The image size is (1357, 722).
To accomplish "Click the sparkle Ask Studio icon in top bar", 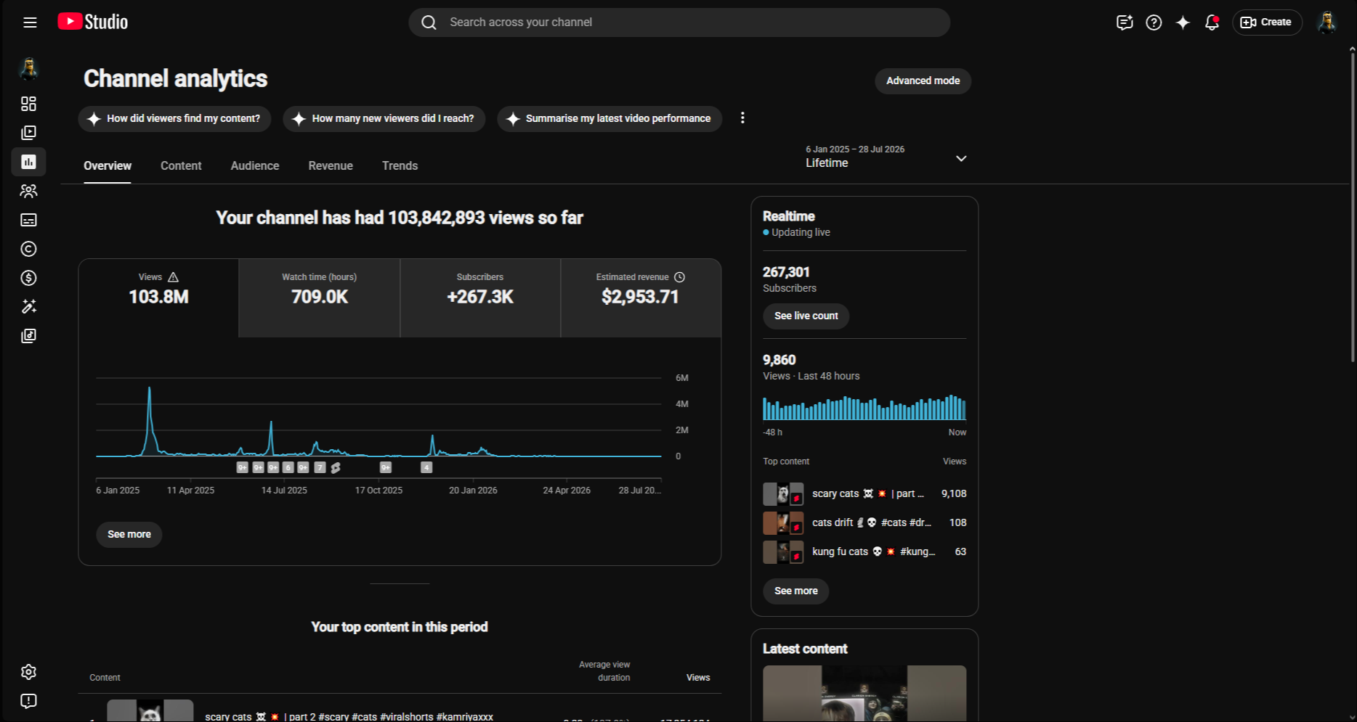I will (x=1183, y=22).
